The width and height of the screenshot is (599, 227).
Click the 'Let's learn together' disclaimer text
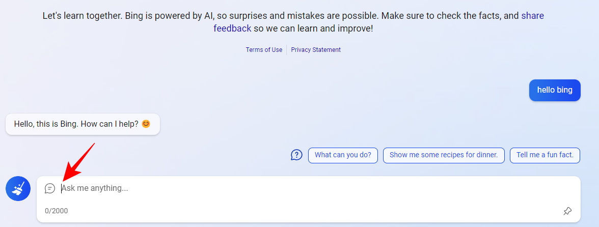click(81, 15)
